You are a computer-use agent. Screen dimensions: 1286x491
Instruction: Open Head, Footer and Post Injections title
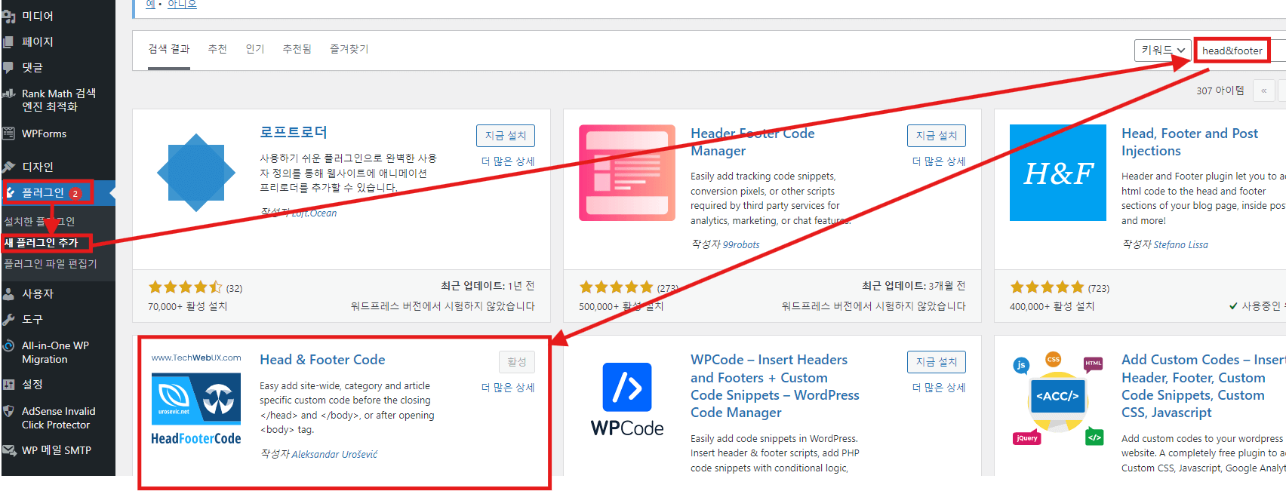coord(1189,142)
